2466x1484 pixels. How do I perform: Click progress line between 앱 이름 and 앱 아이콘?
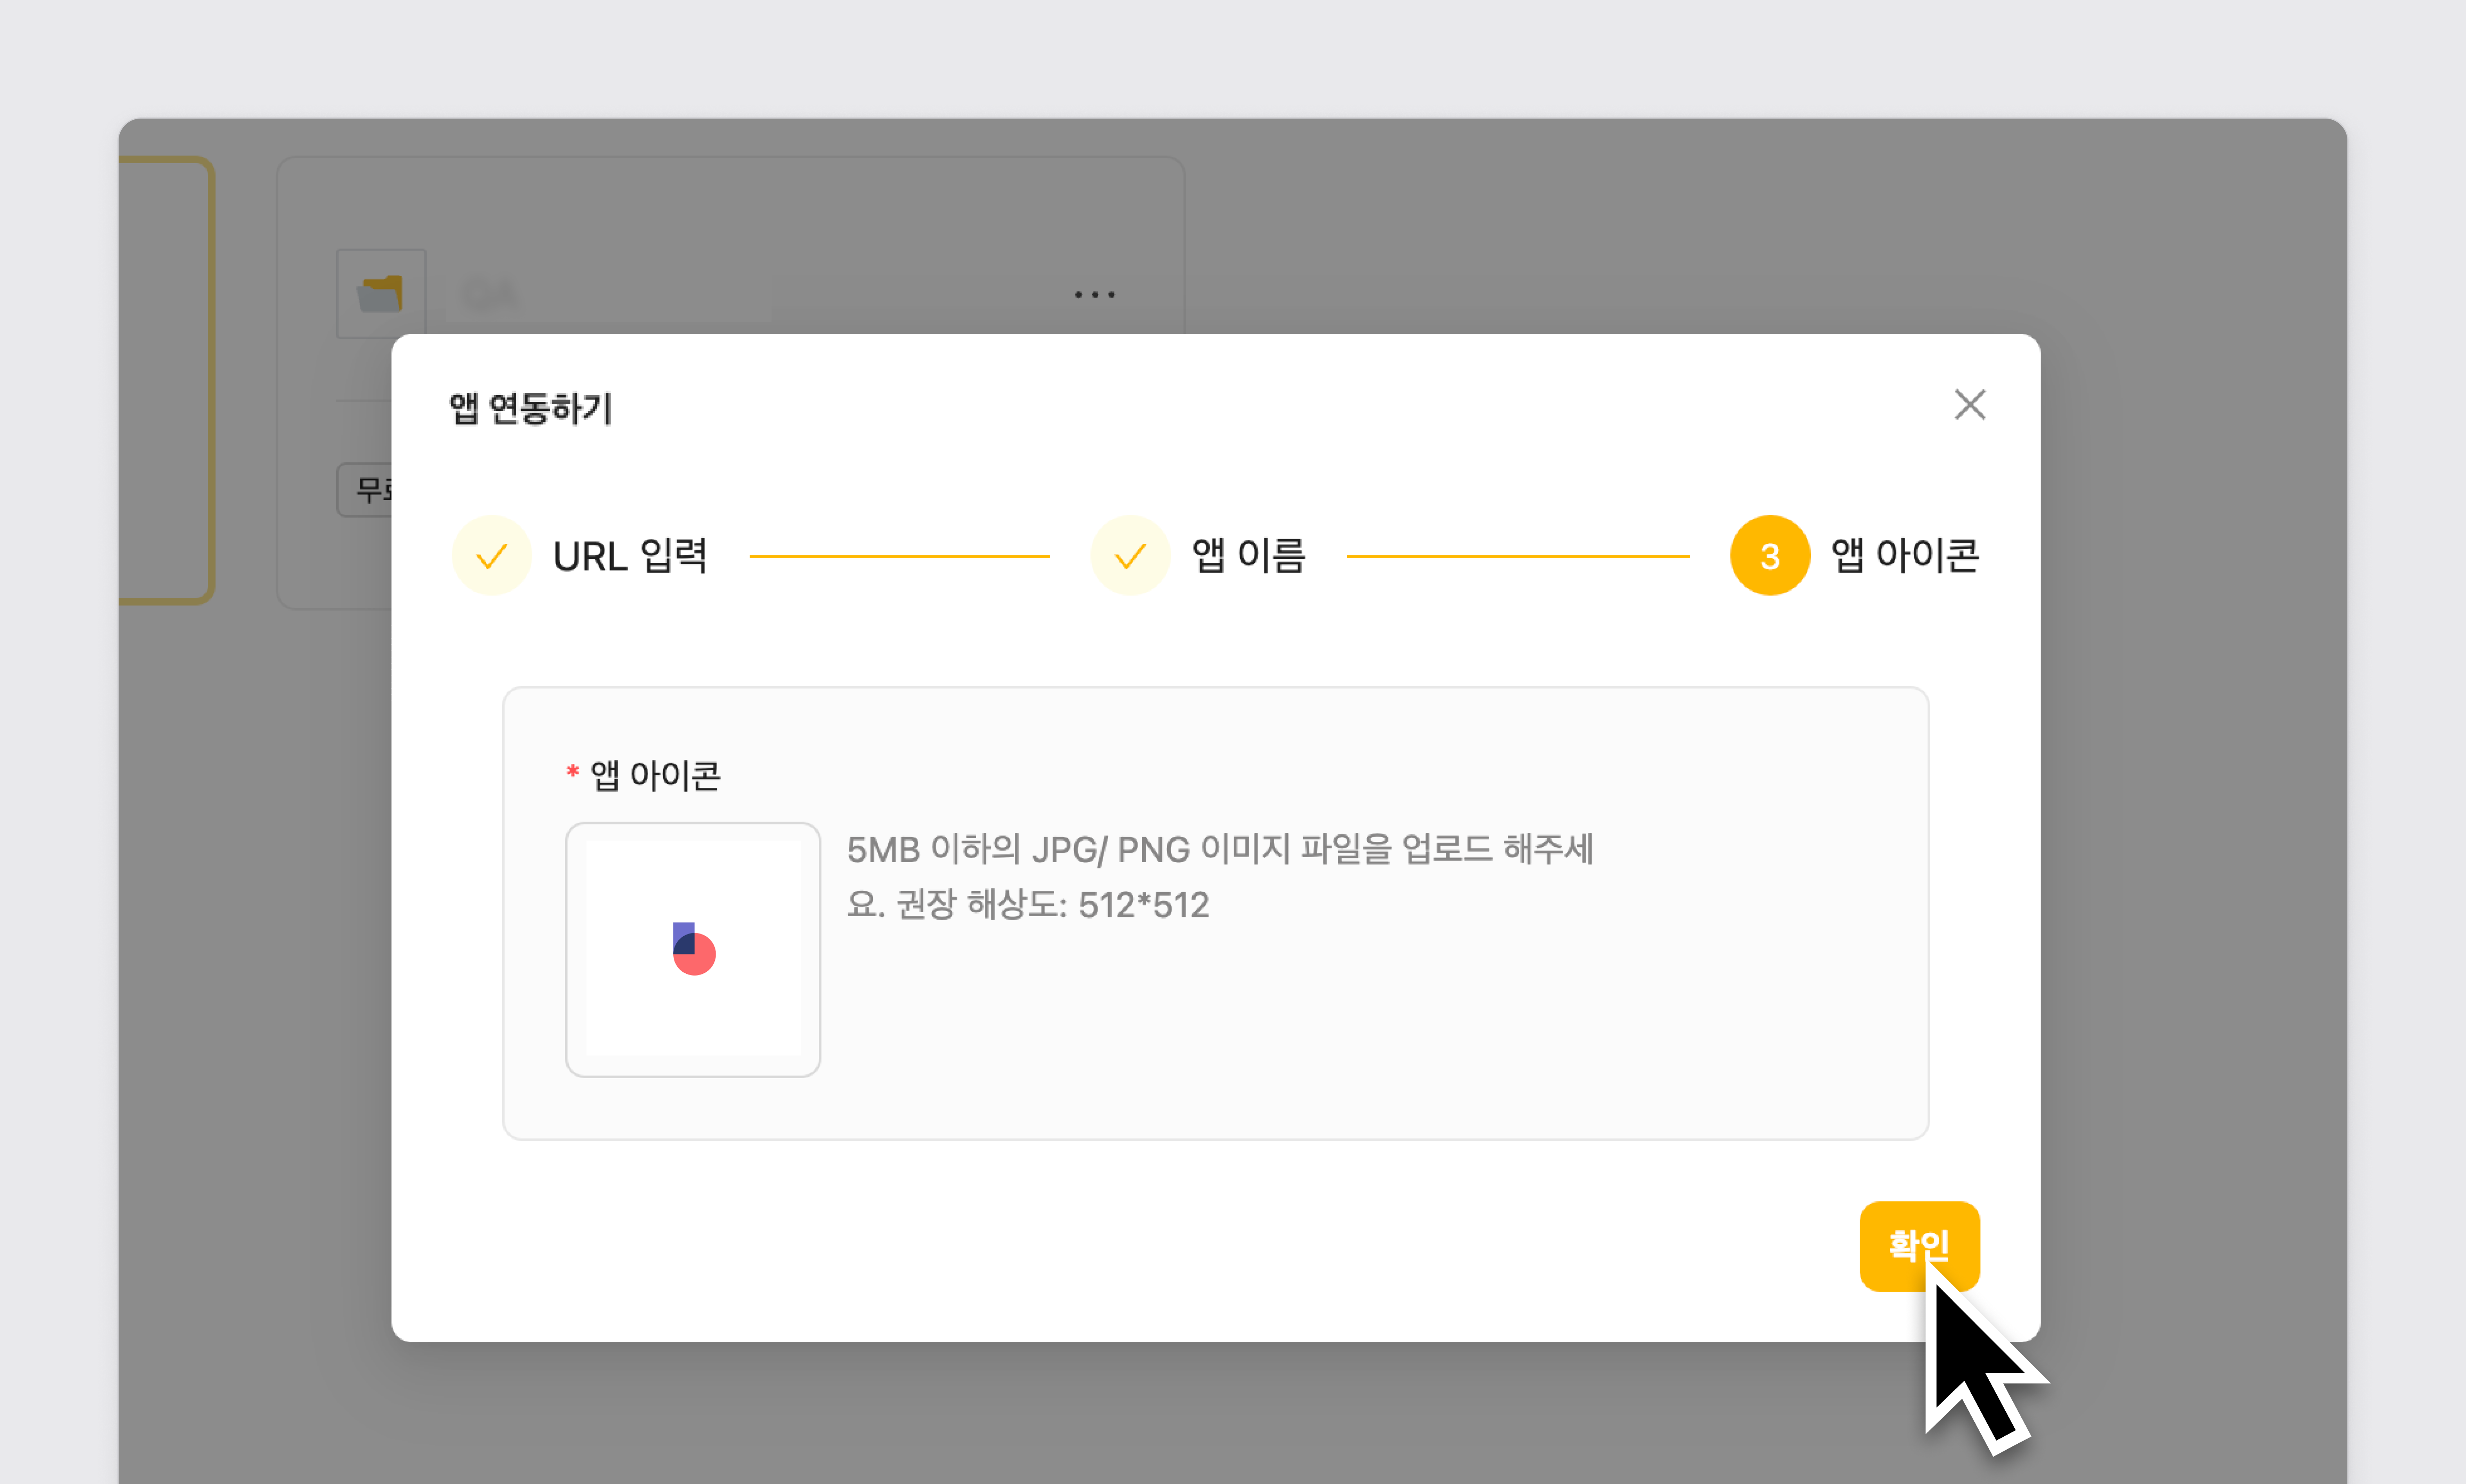[x=1517, y=556]
